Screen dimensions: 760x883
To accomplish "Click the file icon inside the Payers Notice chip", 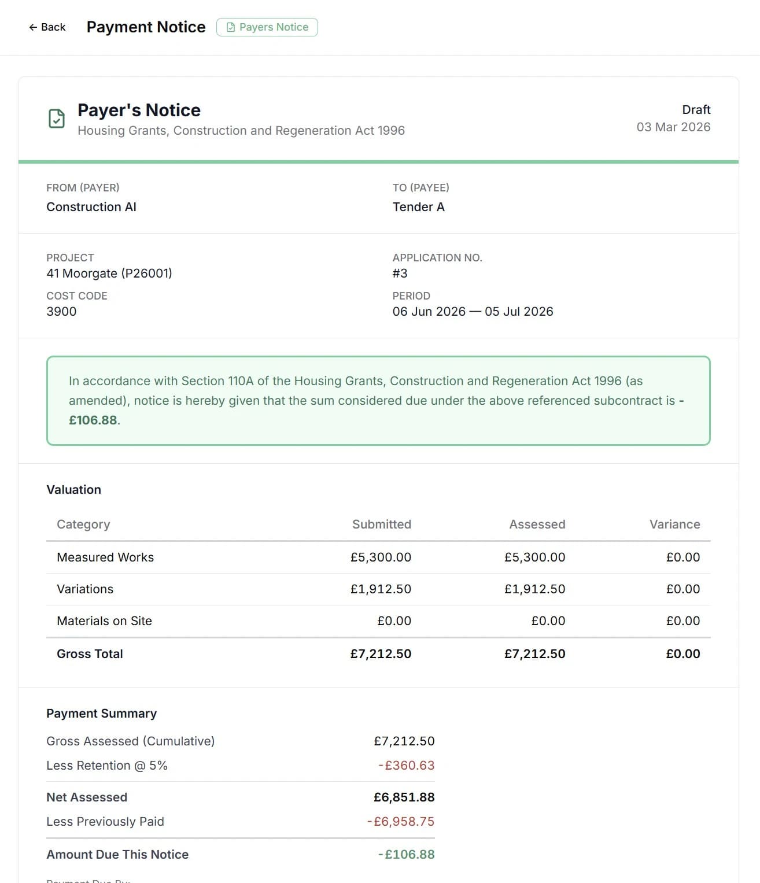I will pos(231,27).
